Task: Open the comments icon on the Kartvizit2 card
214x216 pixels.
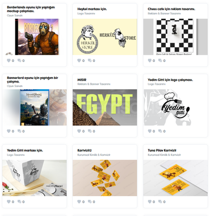Action: pyautogui.click(x=90, y=202)
